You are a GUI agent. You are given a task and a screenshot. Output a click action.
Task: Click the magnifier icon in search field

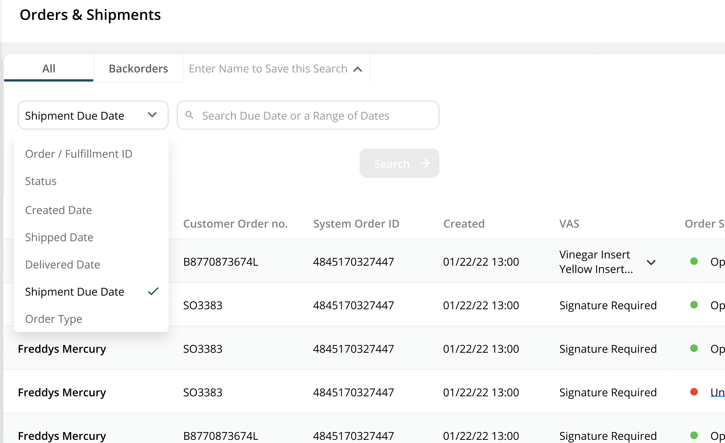(190, 115)
